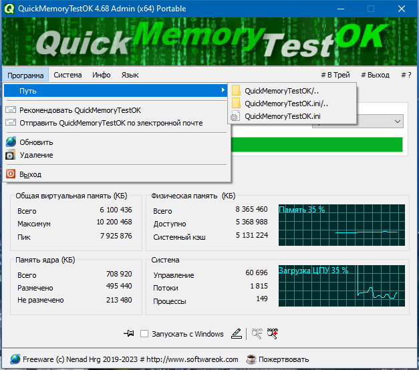Click the Загрузка ЦПУ 35 % graph
This screenshot has height=370, width=419.
coord(341,286)
